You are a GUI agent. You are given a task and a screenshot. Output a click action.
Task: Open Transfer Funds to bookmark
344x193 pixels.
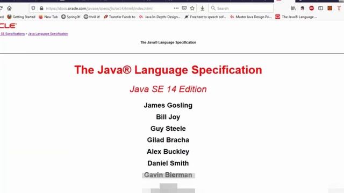coord(119,17)
